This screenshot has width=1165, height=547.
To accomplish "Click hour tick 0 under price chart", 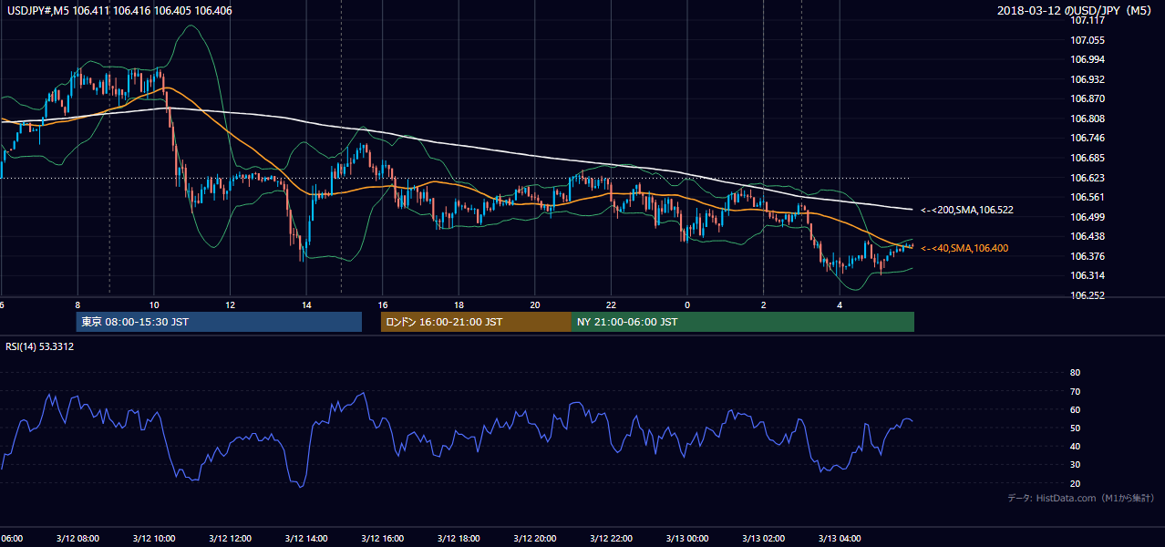I will tap(687, 304).
